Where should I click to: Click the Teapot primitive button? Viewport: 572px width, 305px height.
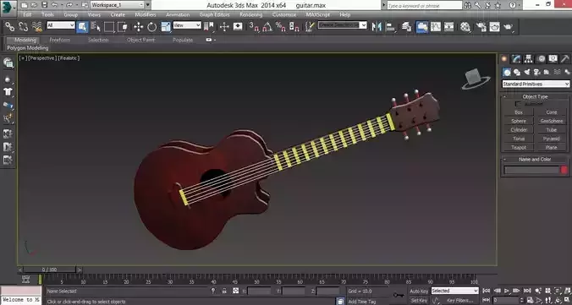(519, 147)
